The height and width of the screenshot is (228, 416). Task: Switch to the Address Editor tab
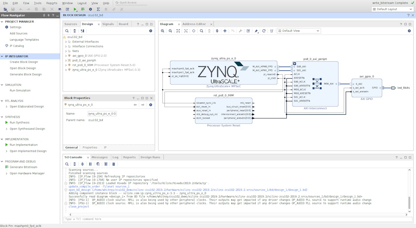pos(194,24)
